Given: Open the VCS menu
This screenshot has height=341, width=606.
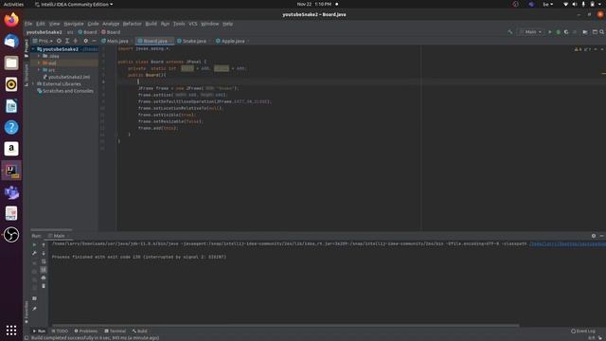Looking at the screenshot, I should [x=193, y=24].
